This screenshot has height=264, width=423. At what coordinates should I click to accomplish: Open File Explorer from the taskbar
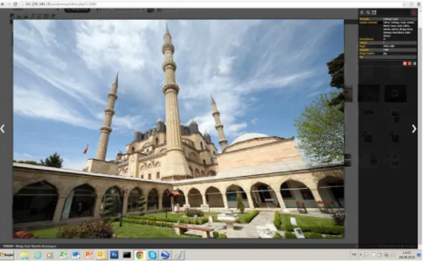pyautogui.click(x=25, y=255)
